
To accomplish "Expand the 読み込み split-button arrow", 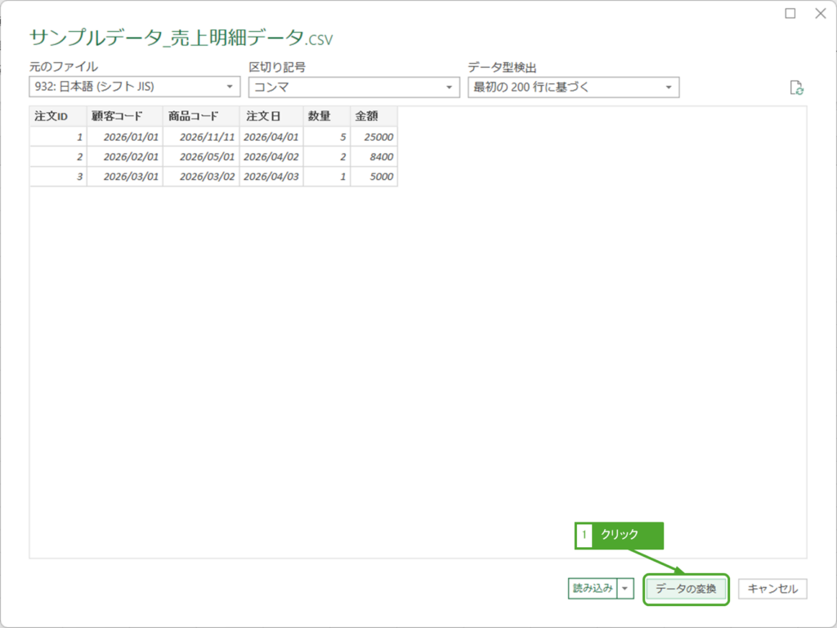I will (x=625, y=588).
